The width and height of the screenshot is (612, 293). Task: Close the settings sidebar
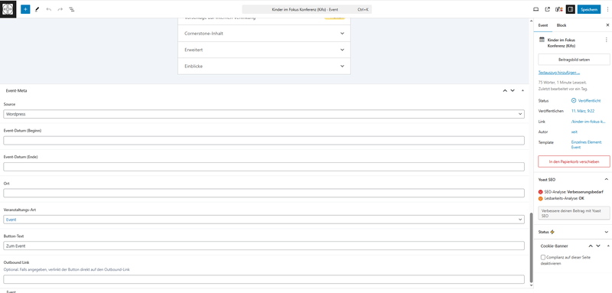[x=607, y=25]
